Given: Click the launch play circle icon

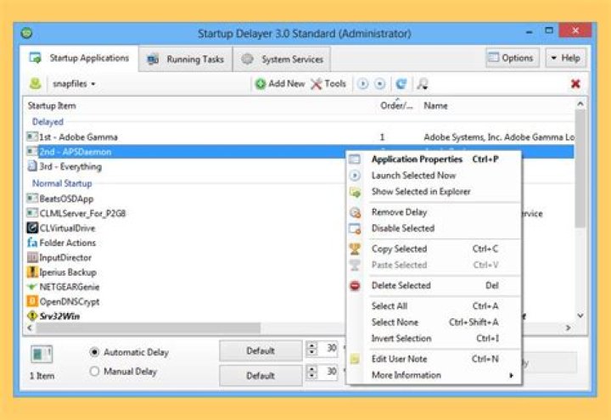Looking at the screenshot, I should 362,84.
